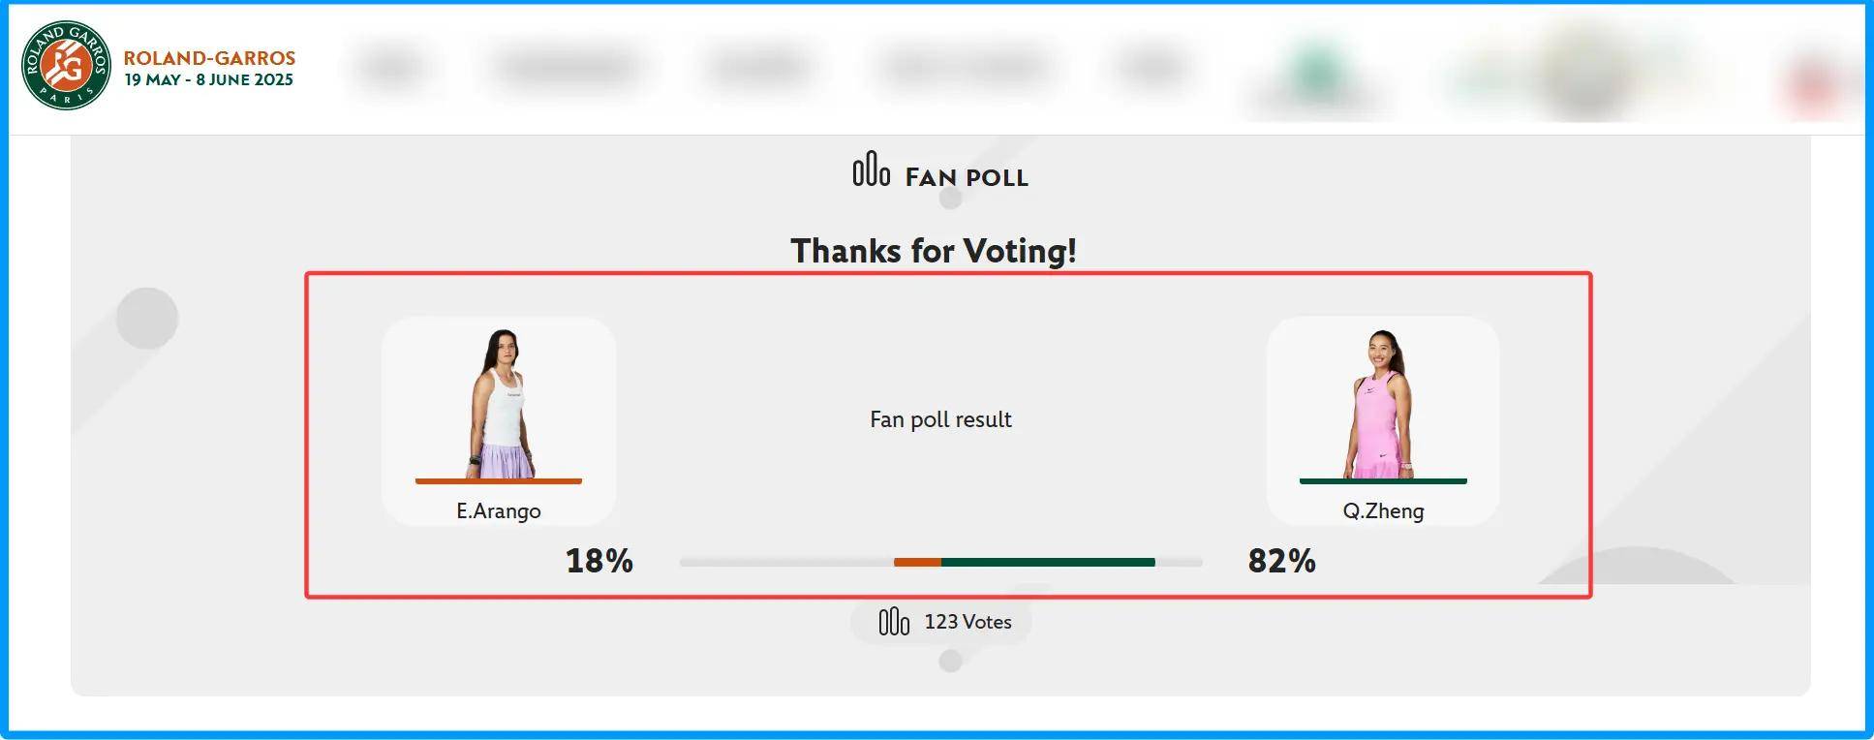This screenshot has height=740, width=1874.
Task: Click the Thanks for Voting! heading
Action: click(x=934, y=251)
